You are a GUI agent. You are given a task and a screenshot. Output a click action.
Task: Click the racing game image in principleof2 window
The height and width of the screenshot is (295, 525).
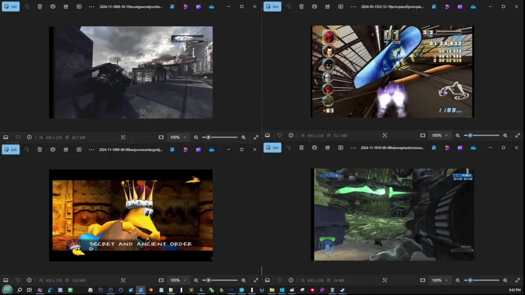pos(393,72)
